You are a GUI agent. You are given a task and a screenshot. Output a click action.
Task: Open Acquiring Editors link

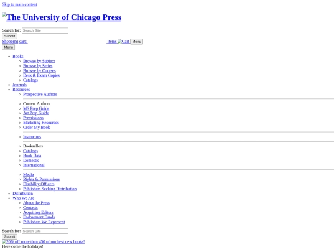(38, 212)
